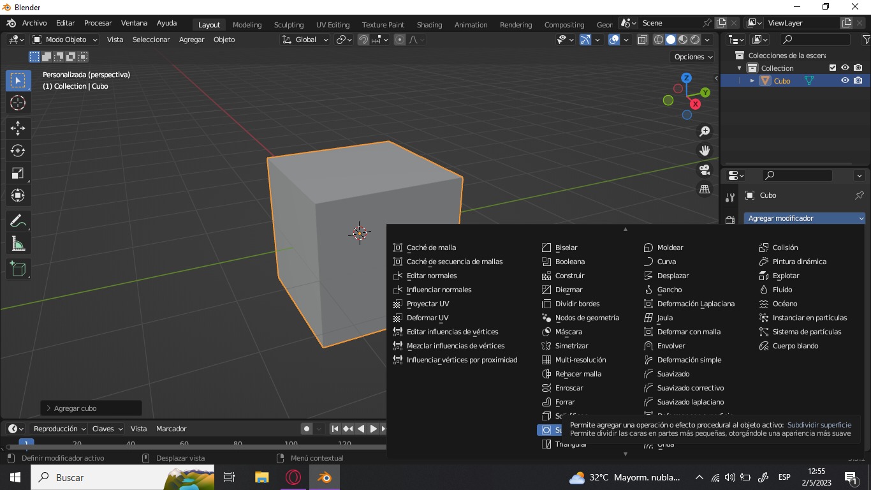Image resolution: width=871 pixels, height=490 pixels.
Task: Click the timeline play forward button
Action: coord(374,429)
